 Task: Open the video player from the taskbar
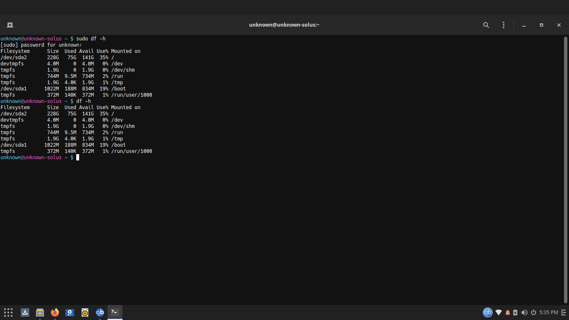click(70, 312)
